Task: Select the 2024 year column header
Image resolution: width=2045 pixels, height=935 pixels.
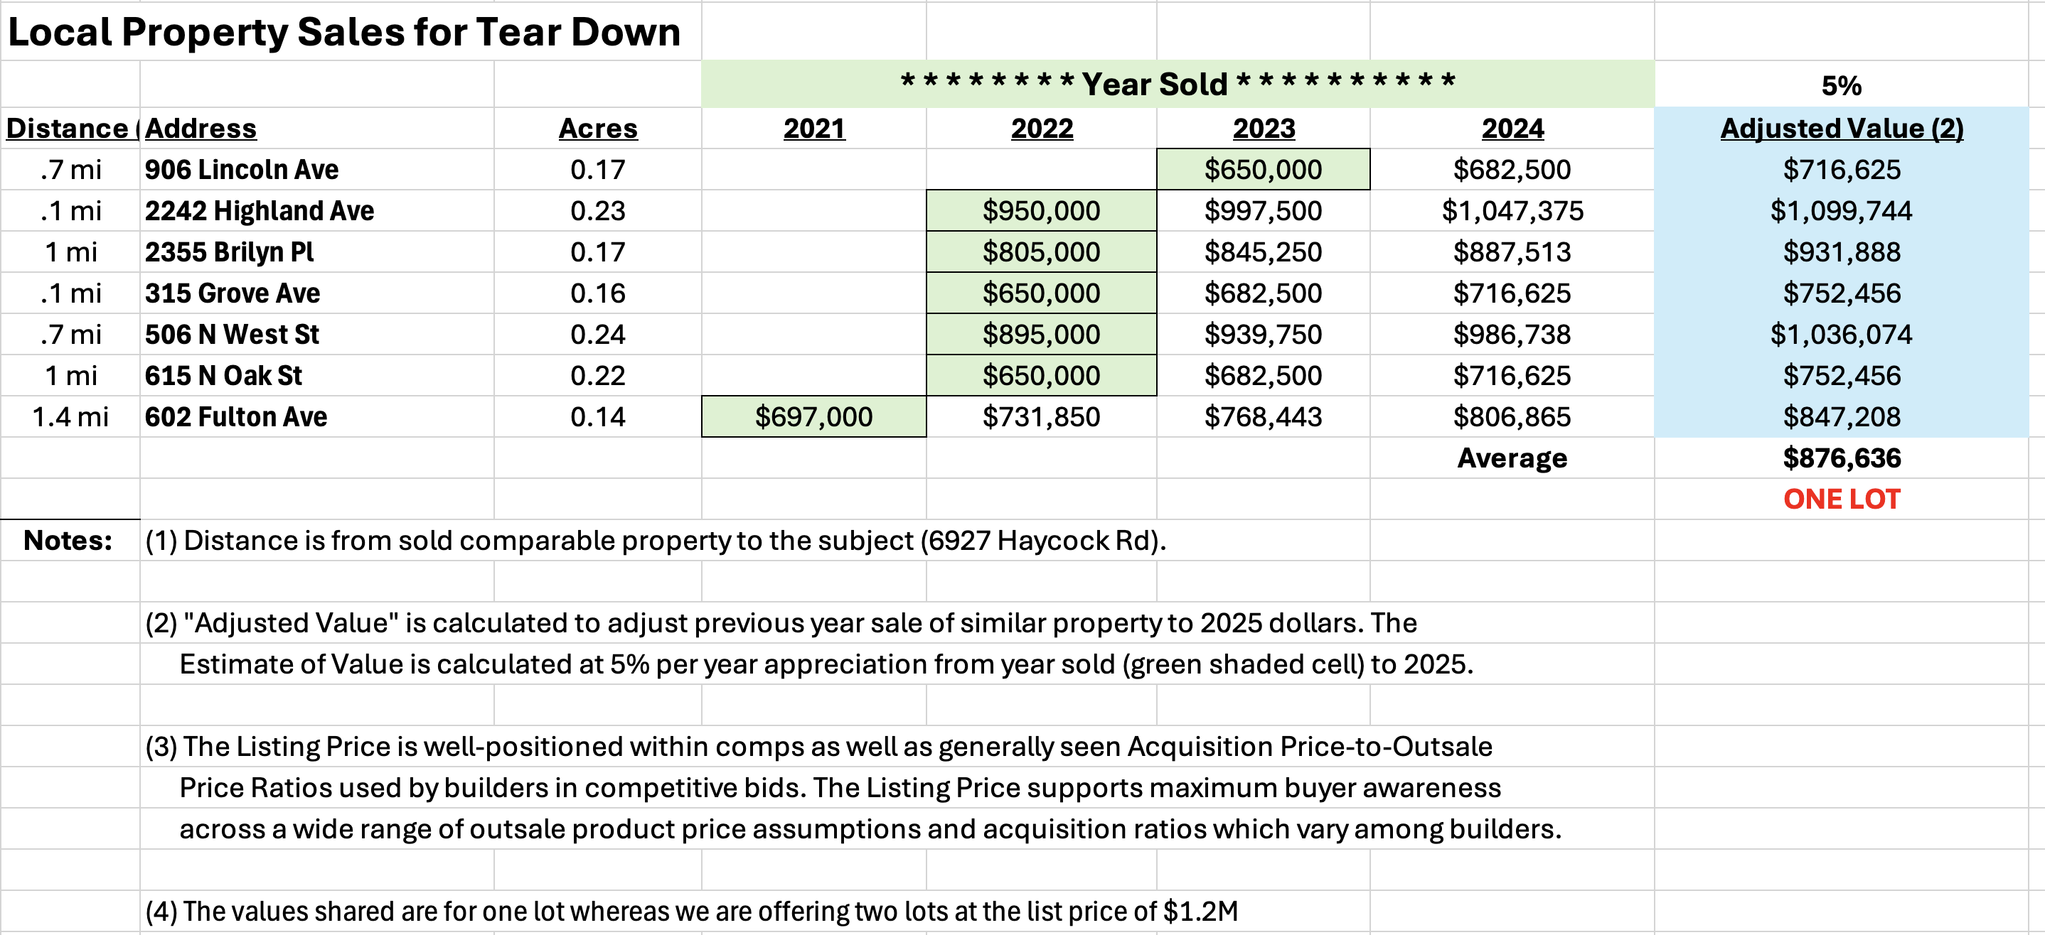Action: pos(1512,129)
